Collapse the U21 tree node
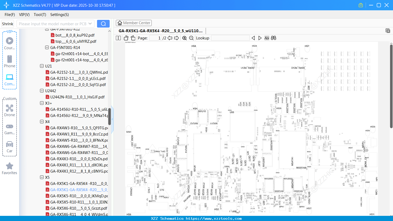The height and width of the screenshot is (221, 393). (42, 66)
